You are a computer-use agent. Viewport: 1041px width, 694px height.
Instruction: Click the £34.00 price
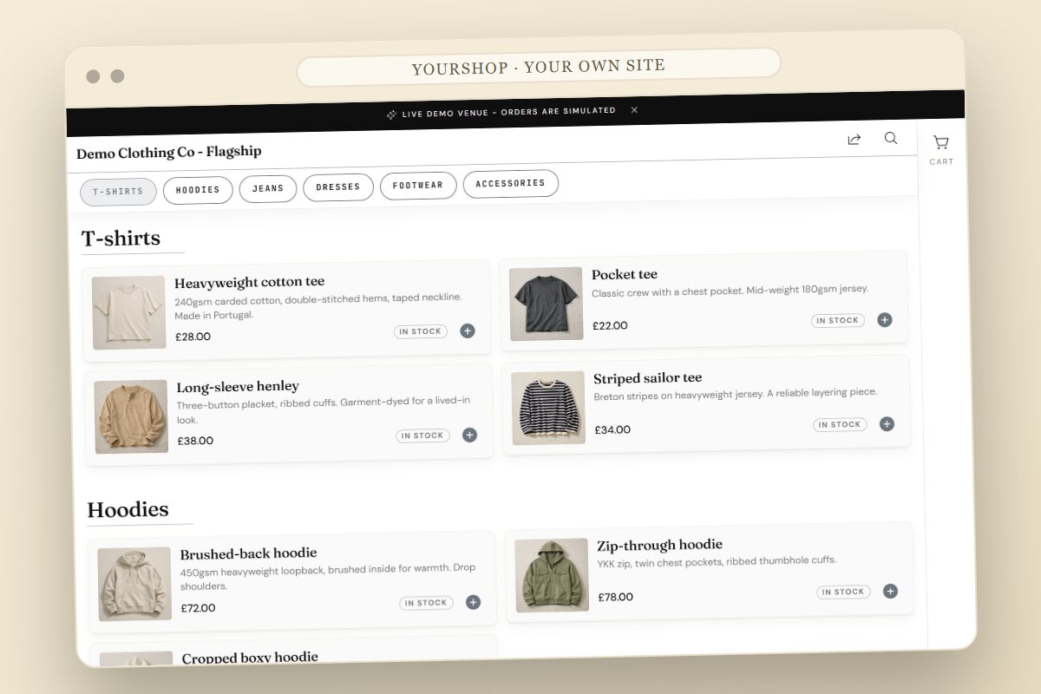(x=612, y=429)
